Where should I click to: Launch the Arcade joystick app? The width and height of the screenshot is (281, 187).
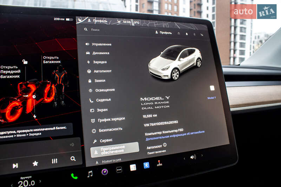(159, 163)
